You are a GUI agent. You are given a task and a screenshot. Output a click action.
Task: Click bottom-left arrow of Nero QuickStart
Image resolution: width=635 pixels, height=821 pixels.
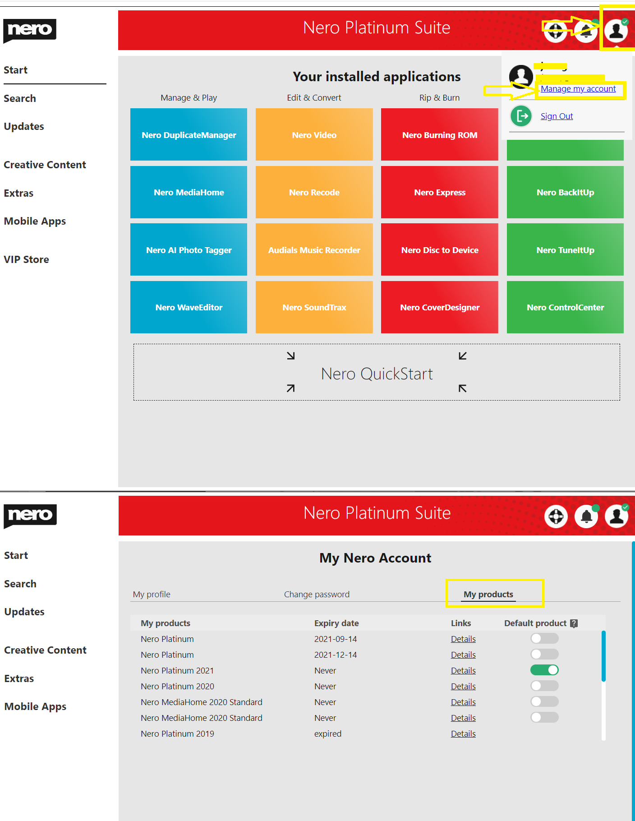291,388
